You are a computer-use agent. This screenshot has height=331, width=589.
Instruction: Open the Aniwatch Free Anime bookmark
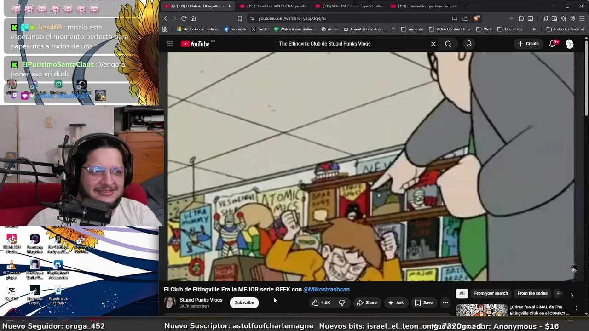[x=364, y=29]
